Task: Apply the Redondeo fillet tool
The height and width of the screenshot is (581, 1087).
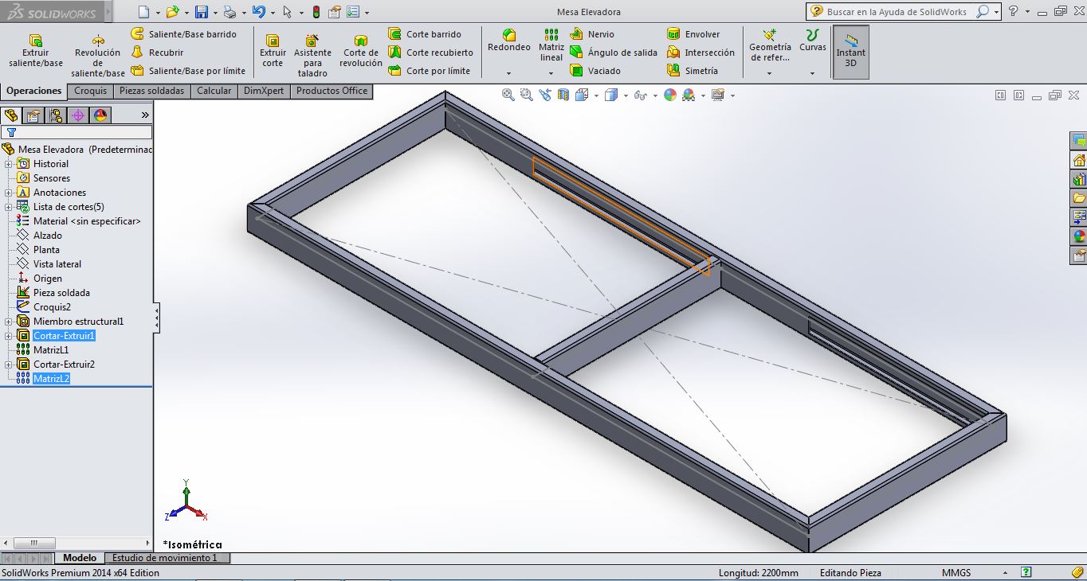Action: point(509,41)
